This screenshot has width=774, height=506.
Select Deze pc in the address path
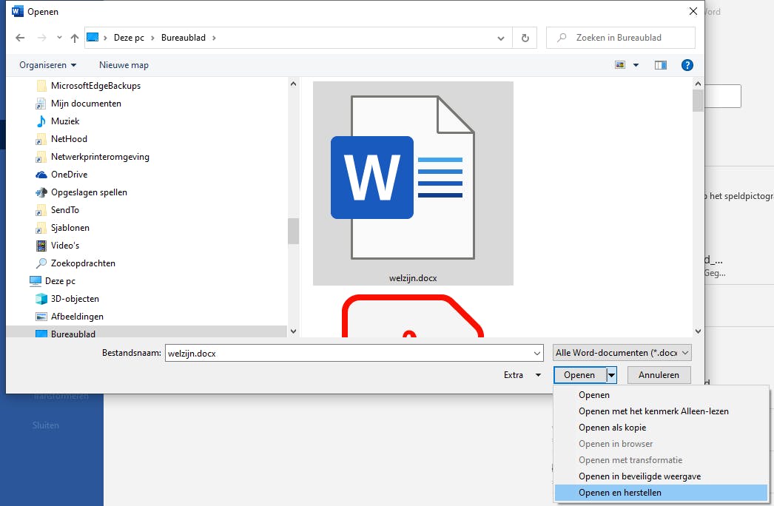(129, 38)
